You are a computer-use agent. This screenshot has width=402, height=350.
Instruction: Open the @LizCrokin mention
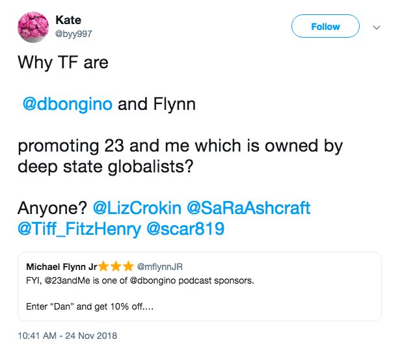pos(137,208)
